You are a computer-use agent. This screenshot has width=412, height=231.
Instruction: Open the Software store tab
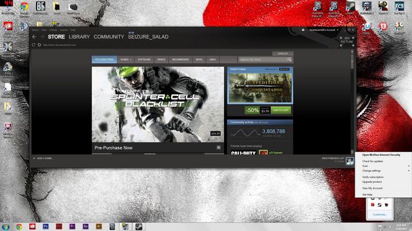point(144,60)
